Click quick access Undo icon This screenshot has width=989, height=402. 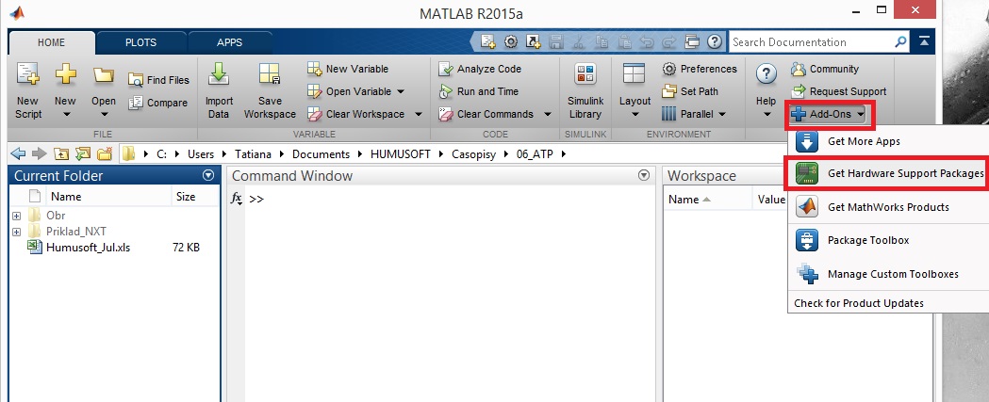(647, 41)
